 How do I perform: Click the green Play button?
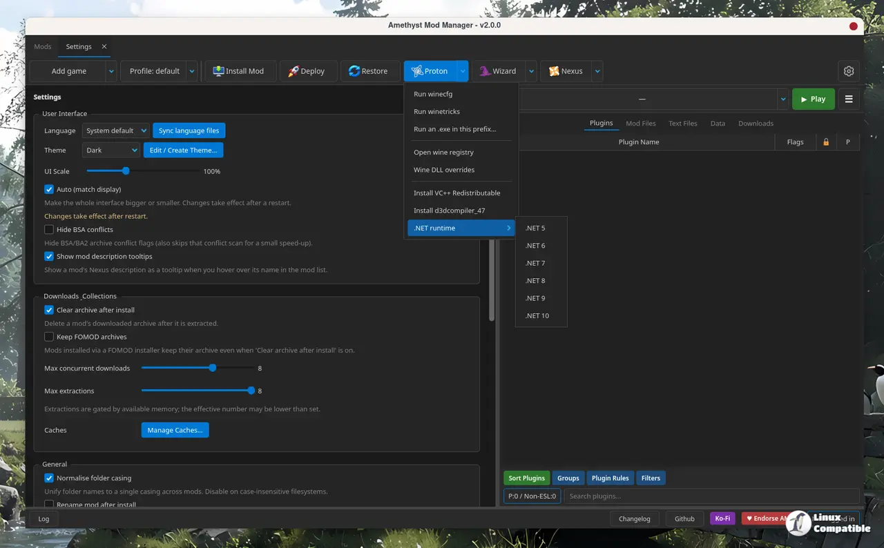pyautogui.click(x=813, y=99)
